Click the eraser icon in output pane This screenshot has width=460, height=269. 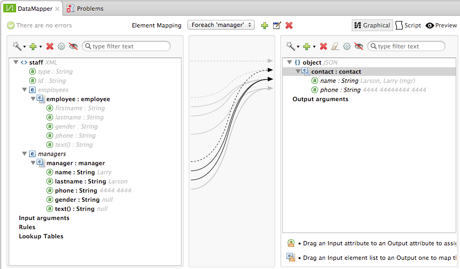(334, 46)
